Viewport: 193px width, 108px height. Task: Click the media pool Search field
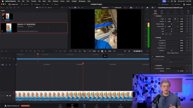coord(54,7)
